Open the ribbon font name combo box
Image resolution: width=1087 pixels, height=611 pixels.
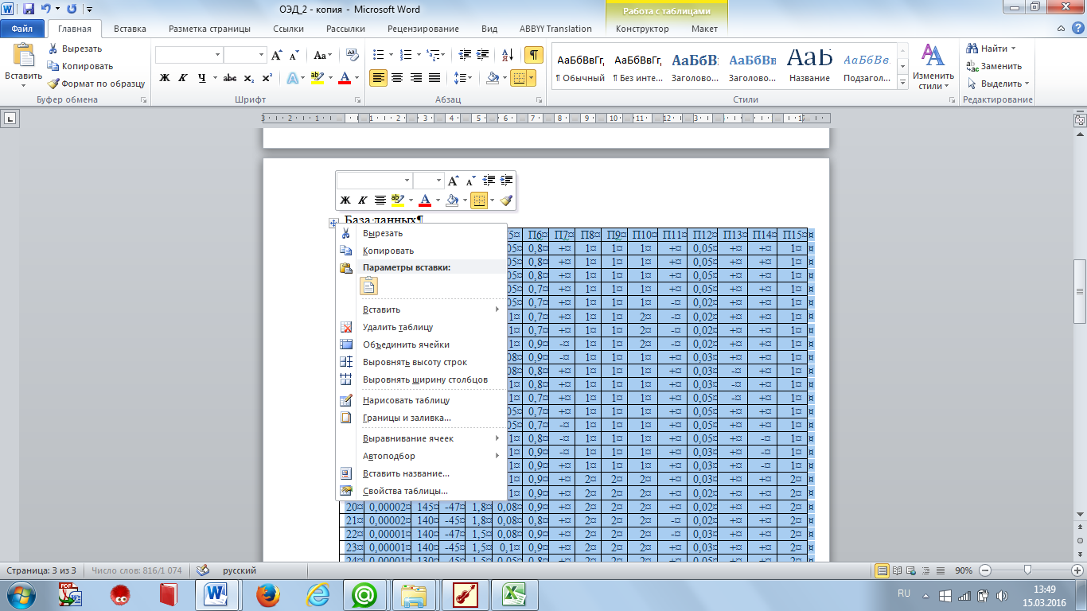[x=189, y=55]
